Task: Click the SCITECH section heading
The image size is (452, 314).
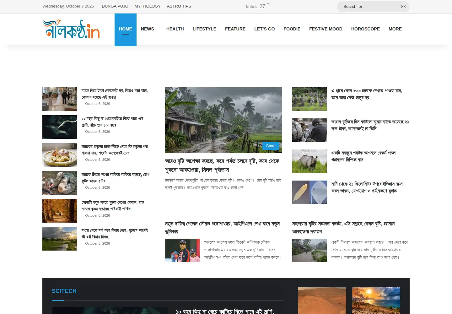Action: (64, 291)
